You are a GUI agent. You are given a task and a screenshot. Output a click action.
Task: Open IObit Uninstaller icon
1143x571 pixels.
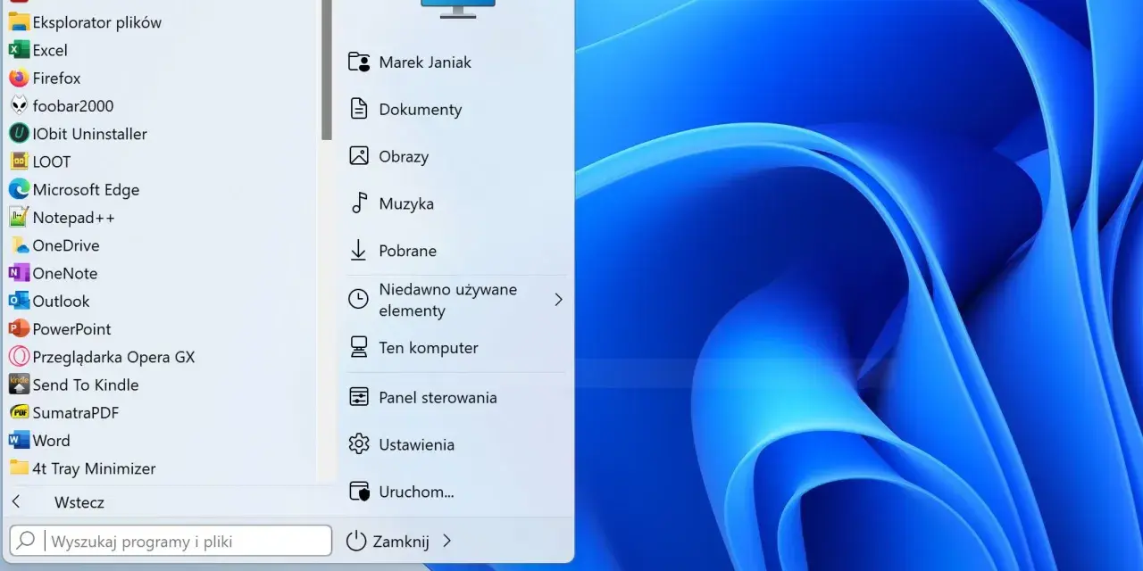point(19,134)
